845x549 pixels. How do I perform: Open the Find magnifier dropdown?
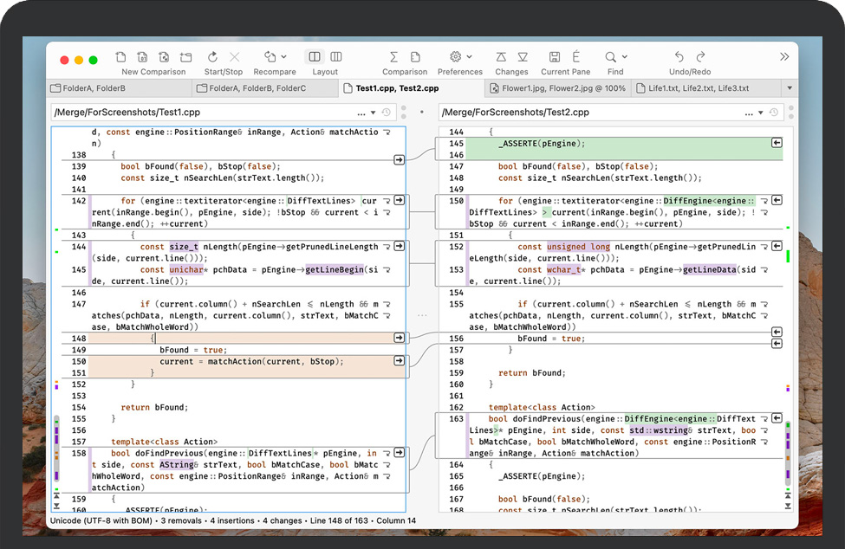click(x=625, y=57)
